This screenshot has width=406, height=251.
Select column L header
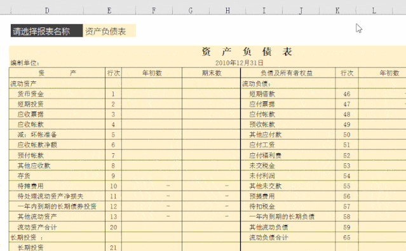click(374, 10)
